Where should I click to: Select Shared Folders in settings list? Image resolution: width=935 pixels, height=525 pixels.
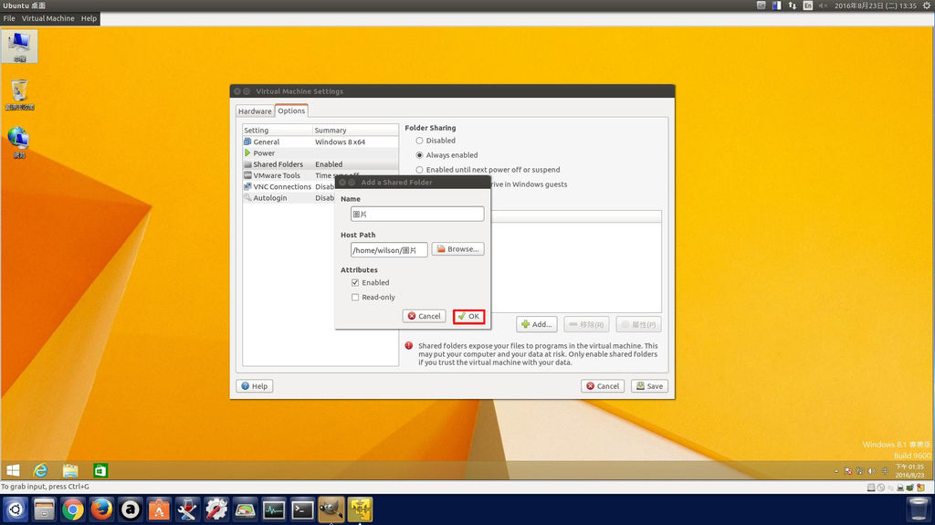point(320,164)
